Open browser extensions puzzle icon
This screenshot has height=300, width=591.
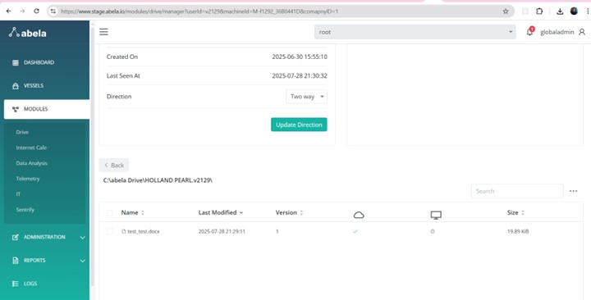tap(539, 11)
